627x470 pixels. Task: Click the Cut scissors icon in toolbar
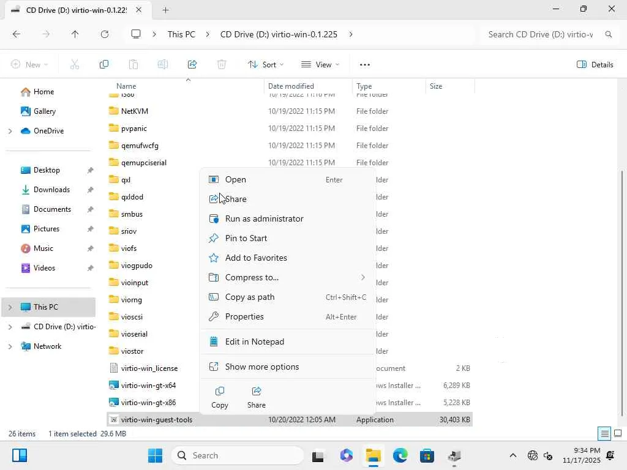74,64
